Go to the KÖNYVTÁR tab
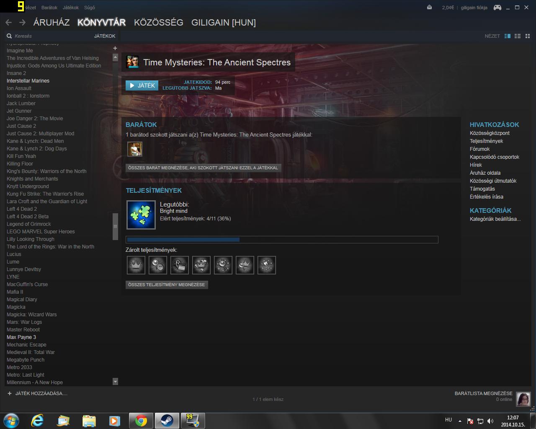Screen dimensions: 536x429 (x=102, y=23)
